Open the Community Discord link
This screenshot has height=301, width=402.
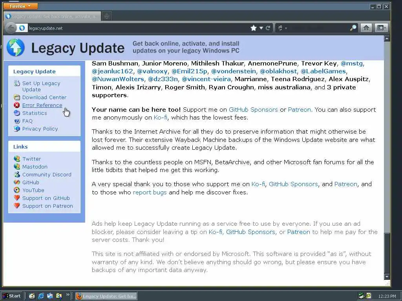(x=47, y=174)
